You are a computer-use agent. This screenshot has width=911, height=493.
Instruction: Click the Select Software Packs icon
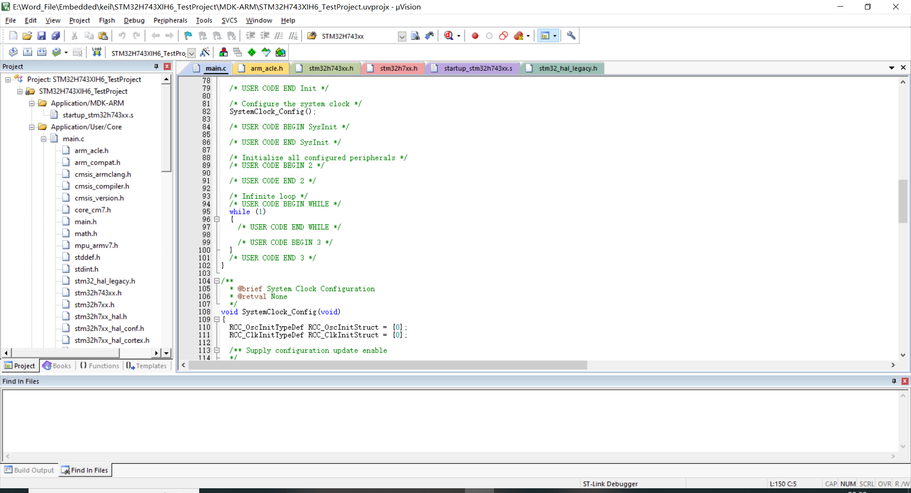pyautogui.click(x=266, y=52)
